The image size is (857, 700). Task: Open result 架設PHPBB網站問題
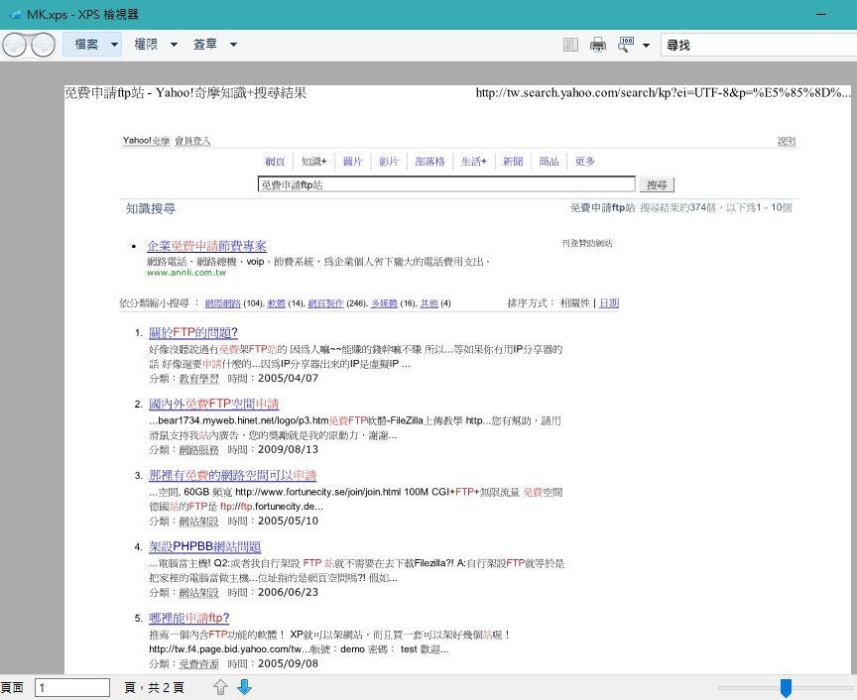[x=205, y=546]
